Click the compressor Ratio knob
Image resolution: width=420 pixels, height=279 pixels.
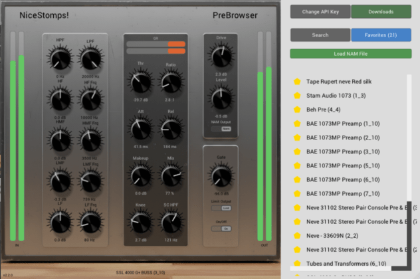(171, 83)
